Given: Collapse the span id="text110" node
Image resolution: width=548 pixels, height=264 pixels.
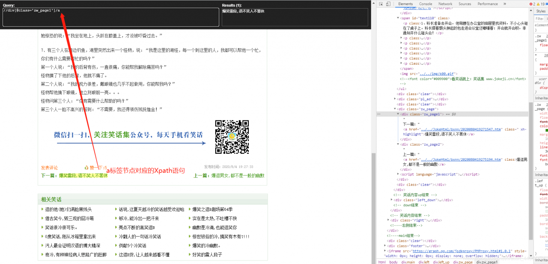Looking at the screenshot, I should click(398, 18).
